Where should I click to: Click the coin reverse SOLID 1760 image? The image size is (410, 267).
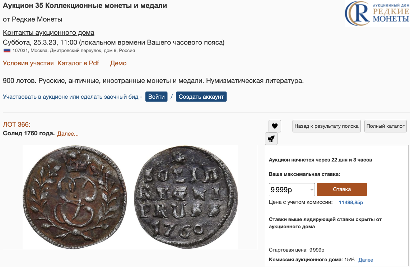click(x=186, y=197)
